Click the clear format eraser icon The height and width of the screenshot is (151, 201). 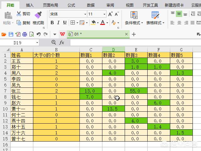(114, 23)
